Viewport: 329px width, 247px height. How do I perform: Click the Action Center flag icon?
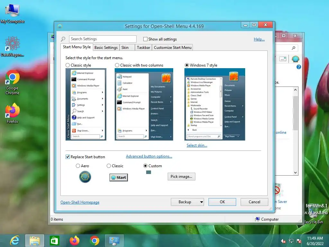coord(299,241)
